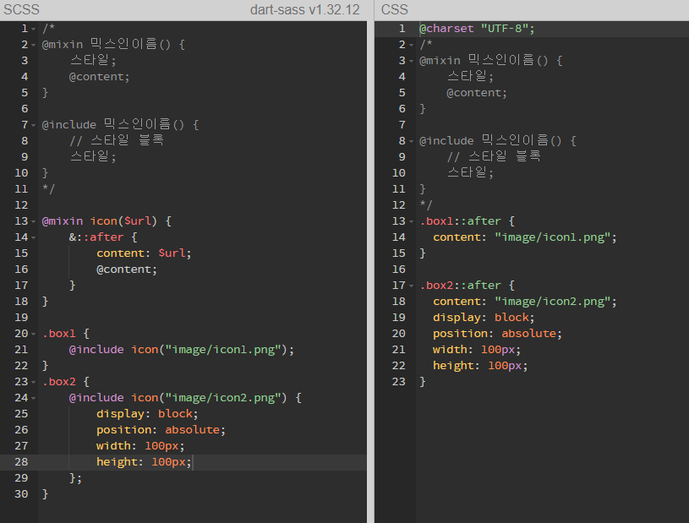The width and height of the screenshot is (689, 523).
Task: Click line number 30 in SCSS gutter
Action: (21, 494)
